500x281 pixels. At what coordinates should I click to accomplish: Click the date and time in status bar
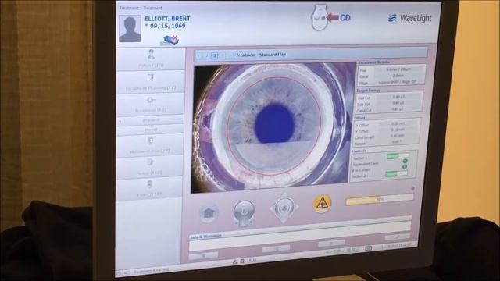click(x=395, y=247)
